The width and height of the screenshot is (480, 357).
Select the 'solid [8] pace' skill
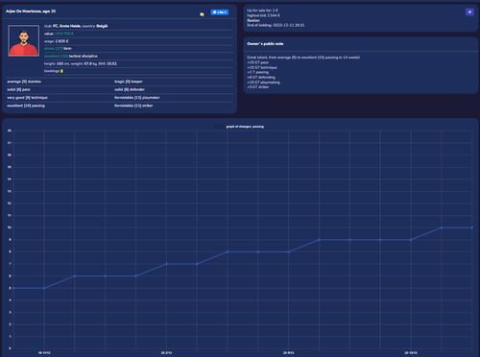tap(18, 89)
